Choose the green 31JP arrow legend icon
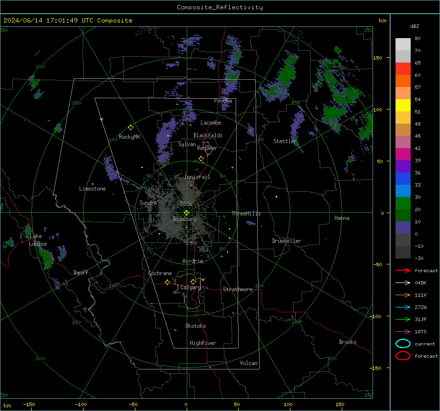440x411 pixels. tap(403, 319)
